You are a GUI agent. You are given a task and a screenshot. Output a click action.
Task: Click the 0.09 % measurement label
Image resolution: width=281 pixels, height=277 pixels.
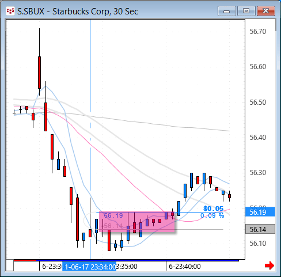[x=212, y=215]
